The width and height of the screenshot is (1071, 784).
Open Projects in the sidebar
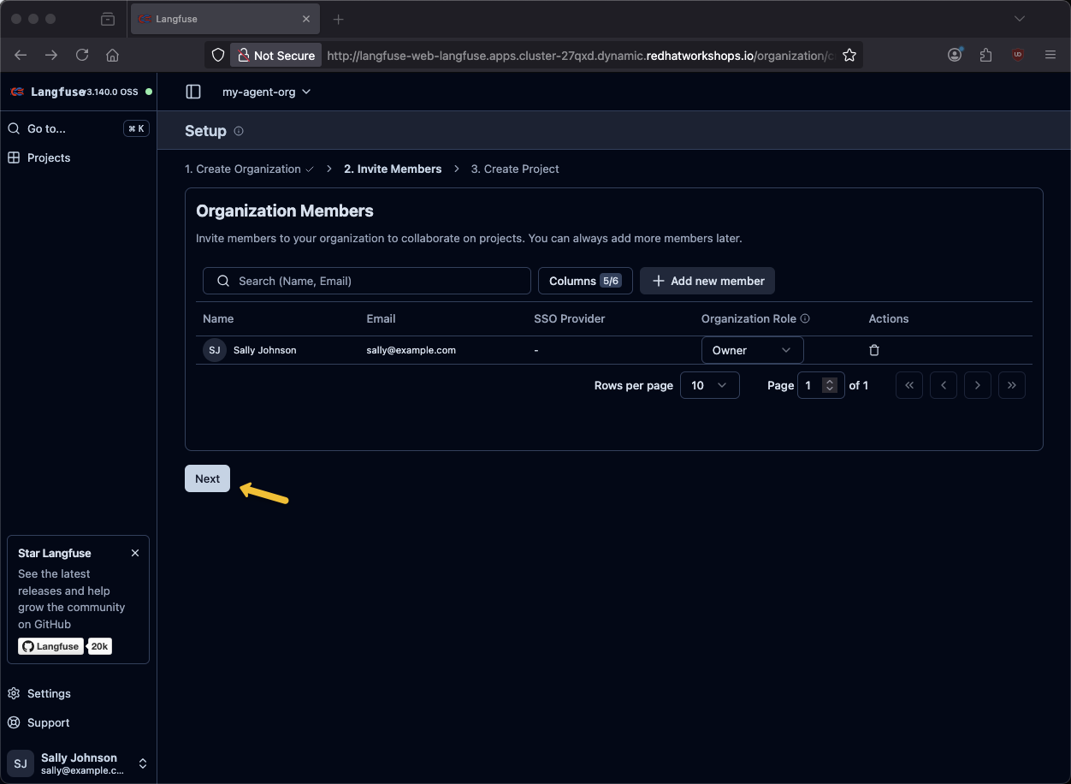(49, 157)
